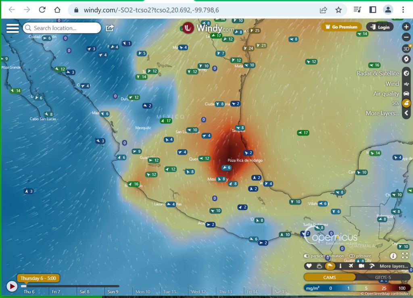Toggle particles animation switch
This screenshot has height=298, width=413.
[307, 256]
